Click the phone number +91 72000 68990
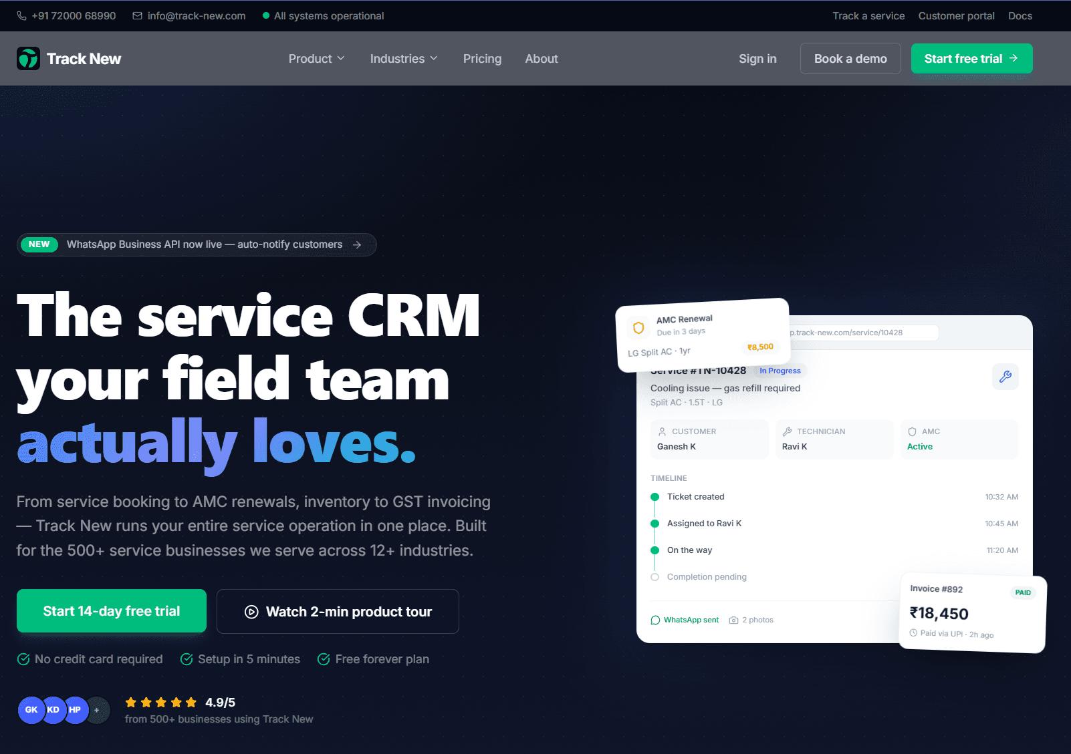The height and width of the screenshot is (754, 1071). pos(74,16)
